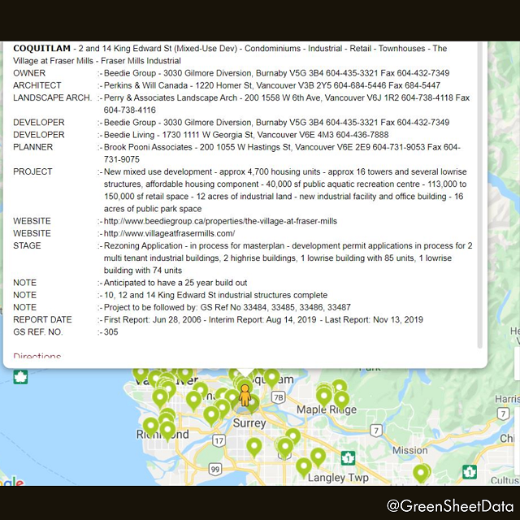
Task: Click the Surrey city label on the map
Action: 249,423
